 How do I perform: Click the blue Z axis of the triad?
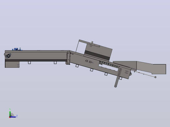[x=13, y=117]
